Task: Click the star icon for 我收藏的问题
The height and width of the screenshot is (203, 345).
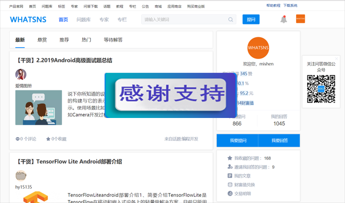Action: (230, 158)
